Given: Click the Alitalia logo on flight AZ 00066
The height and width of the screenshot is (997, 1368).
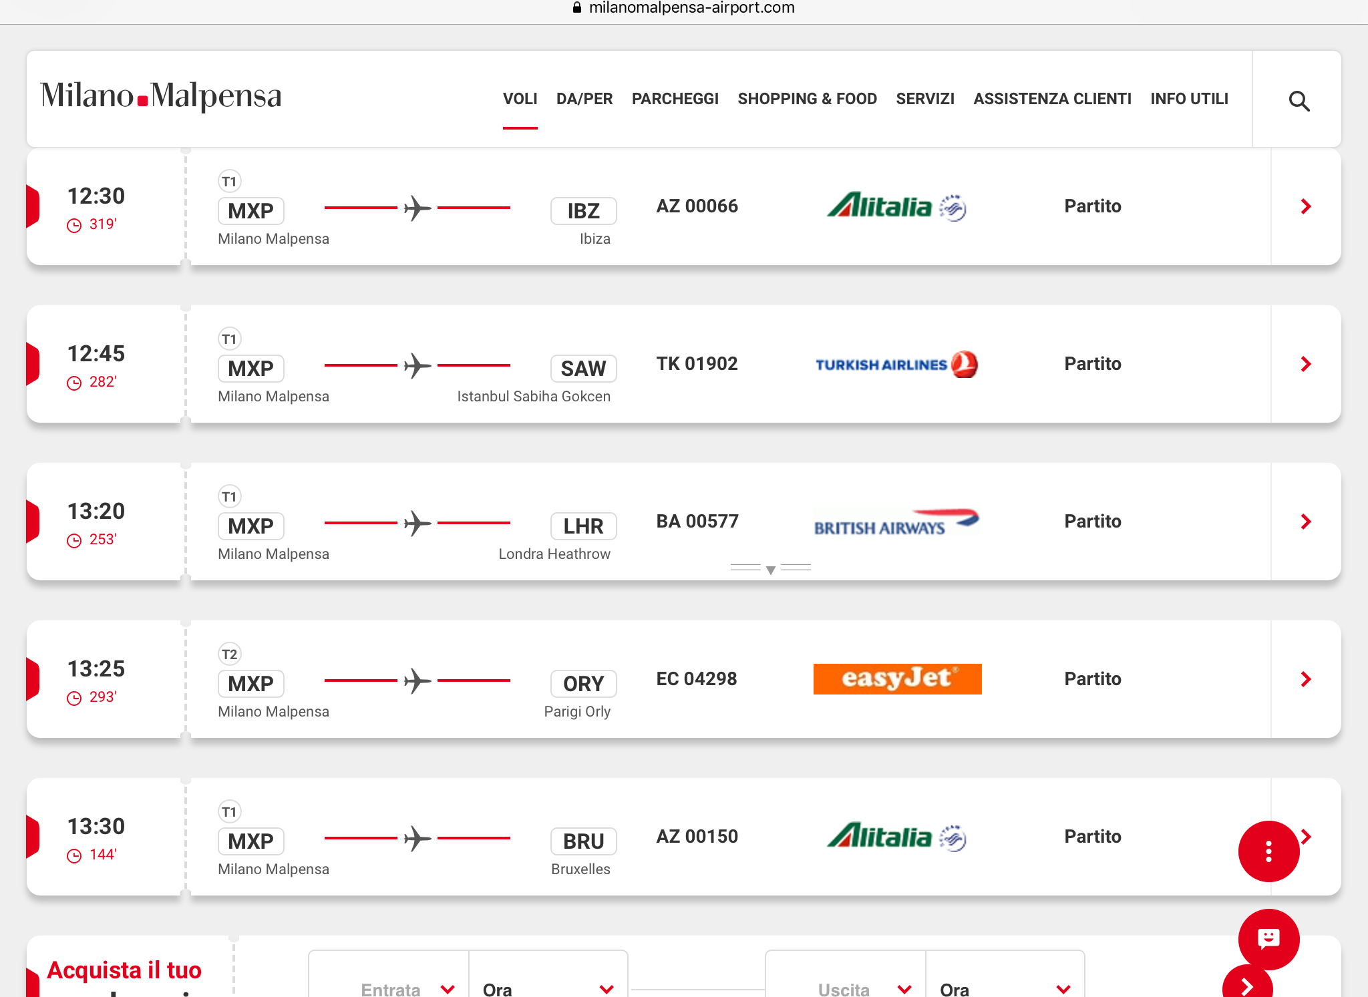Looking at the screenshot, I should click(896, 206).
